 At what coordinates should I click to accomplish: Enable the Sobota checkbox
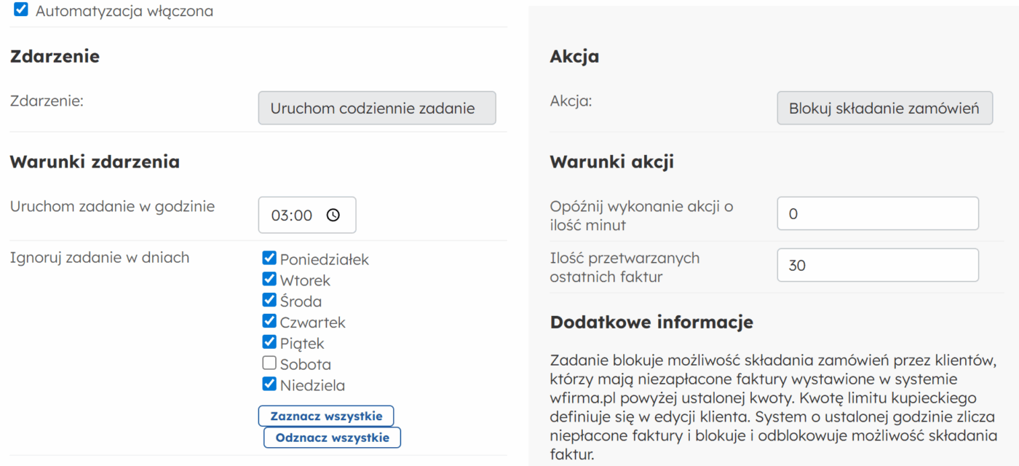[x=269, y=364]
